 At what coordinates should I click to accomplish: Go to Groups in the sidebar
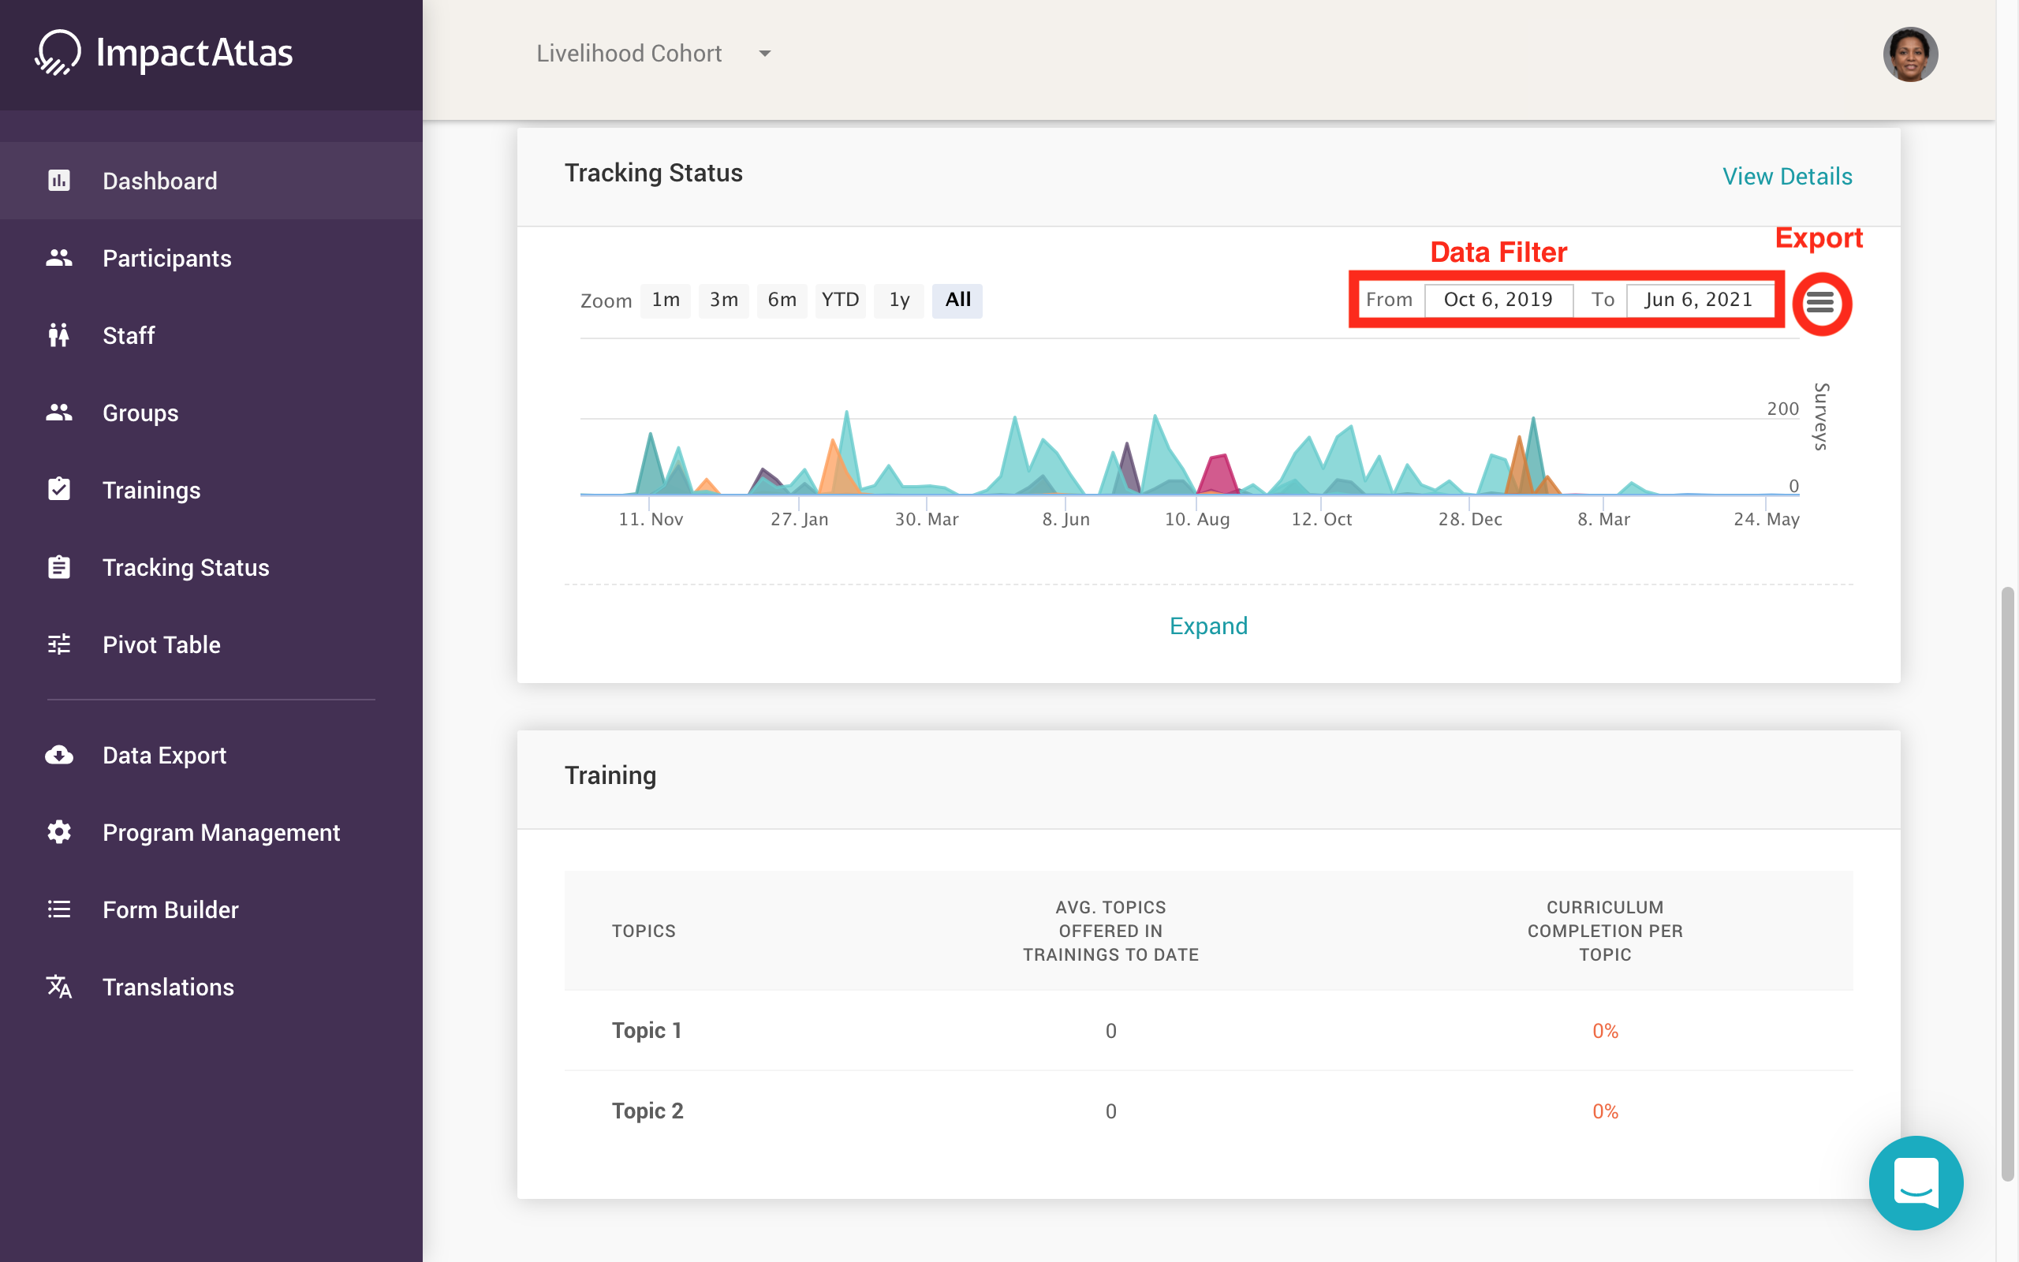[x=140, y=413]
